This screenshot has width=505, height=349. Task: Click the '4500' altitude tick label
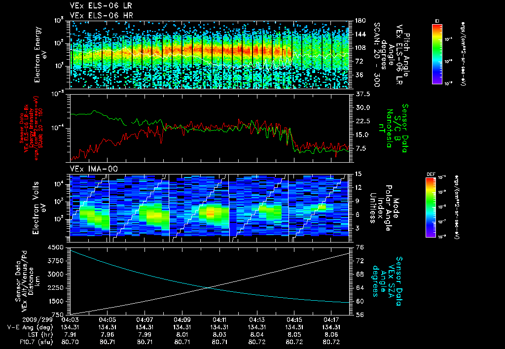pos(55,247)
